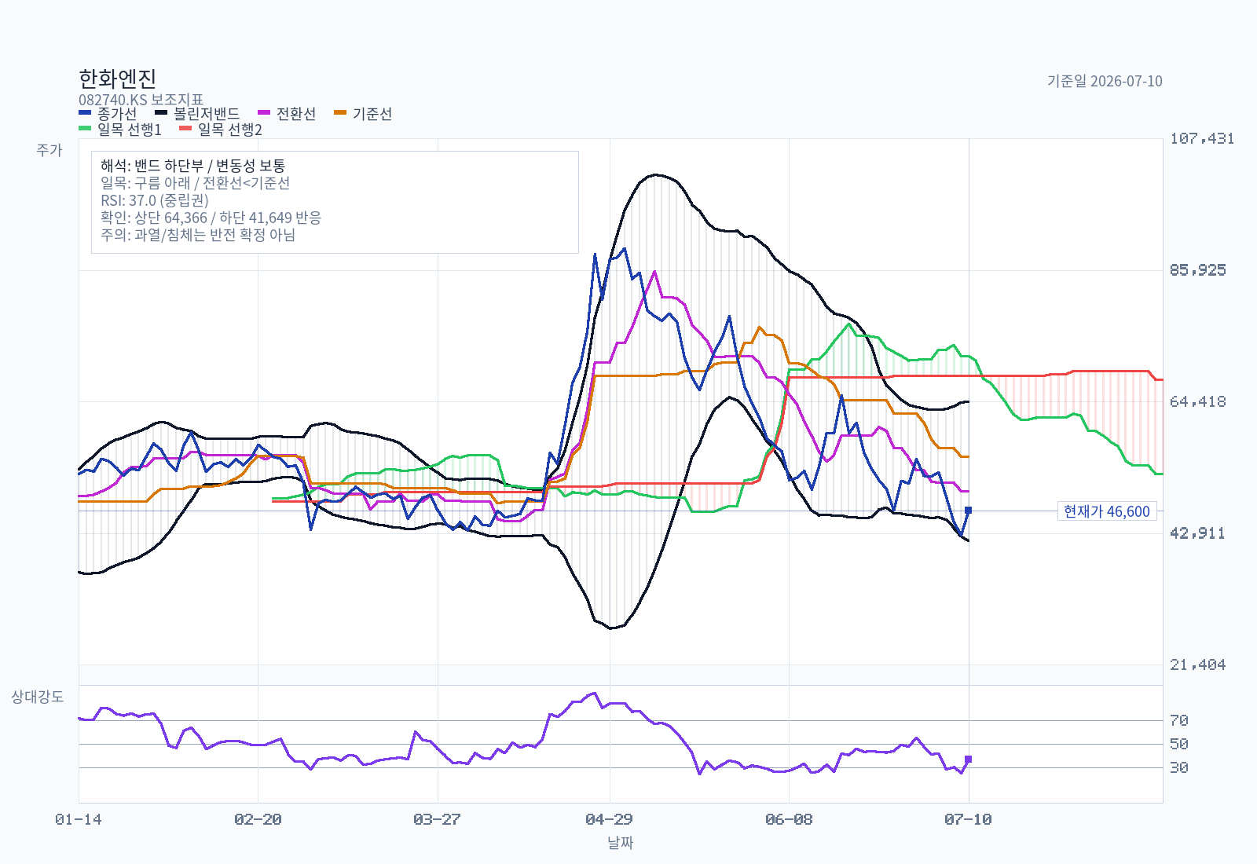Click the 64,418 price axis tick
This screenshot has width=1257, height=864.
[x=1198, y=402]
